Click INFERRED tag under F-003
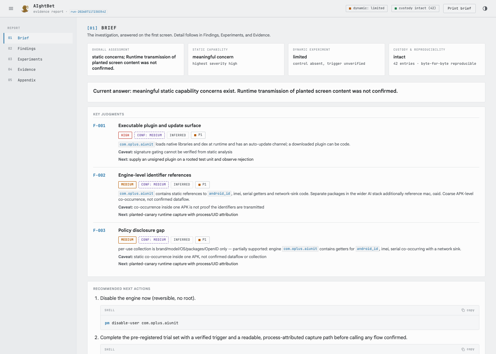Screen dimensions: 496x354 pos(182,240)
